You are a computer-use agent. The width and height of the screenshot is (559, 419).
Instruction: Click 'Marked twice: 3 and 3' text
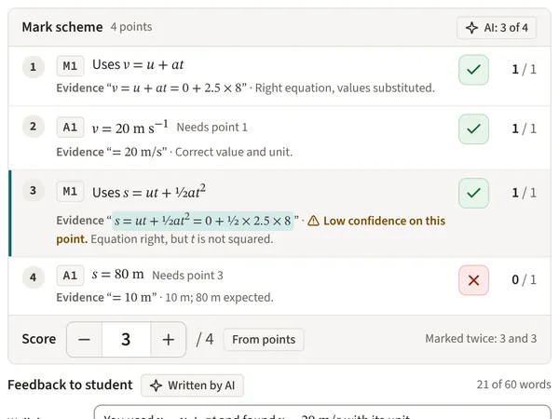[481, 339]
